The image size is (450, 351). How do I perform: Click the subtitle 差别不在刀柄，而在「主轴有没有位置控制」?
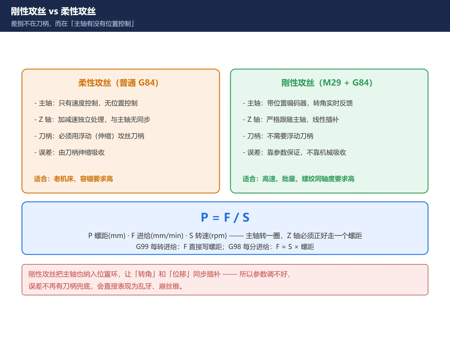click(x=73, y=24)
